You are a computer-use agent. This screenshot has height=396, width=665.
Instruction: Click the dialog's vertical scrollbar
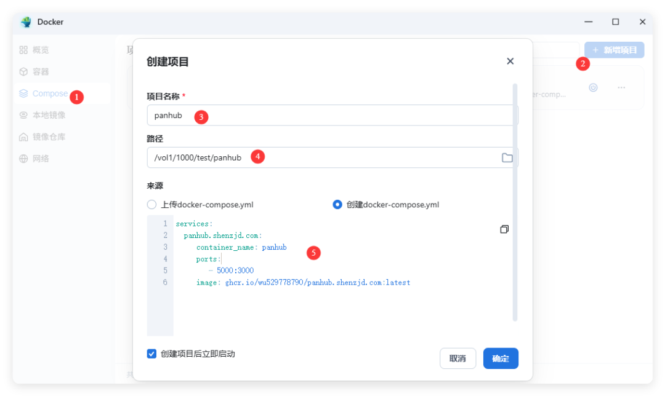(515, 202)
